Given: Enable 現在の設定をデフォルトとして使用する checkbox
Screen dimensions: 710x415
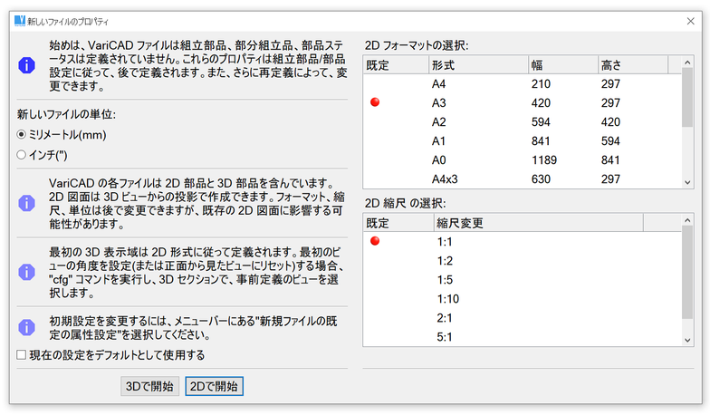Looking at the screenshot, I should click(x=22, y=354).
